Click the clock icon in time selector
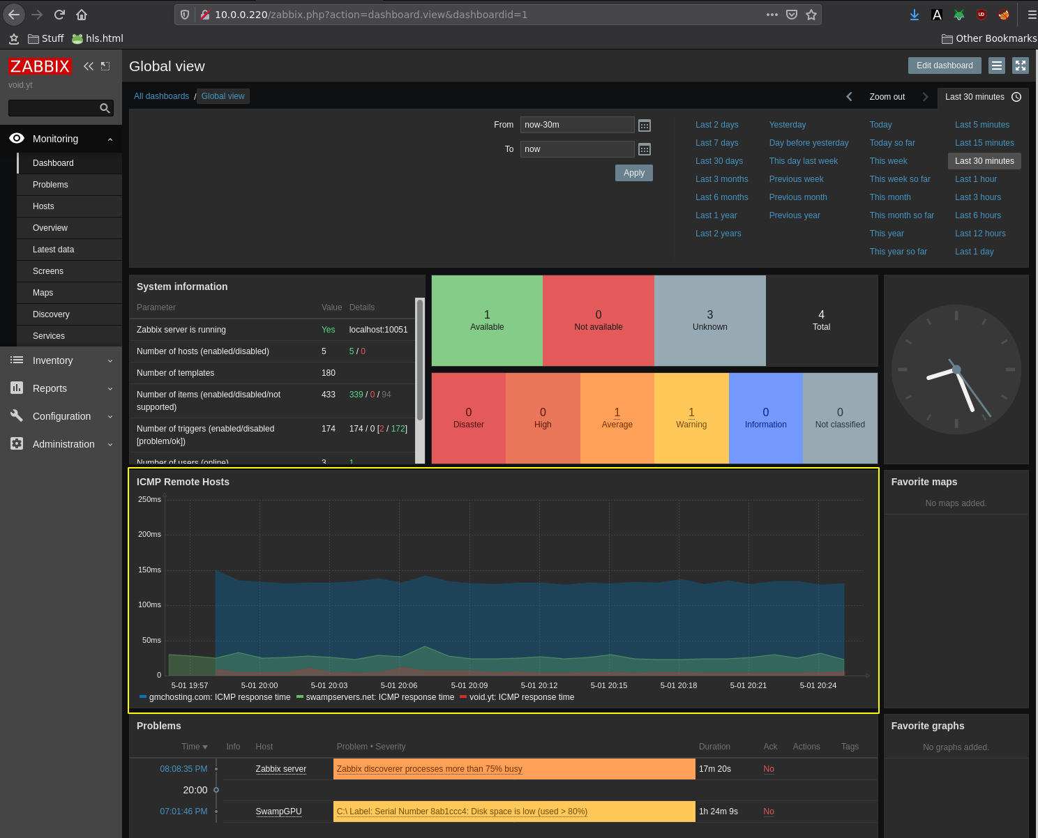The width and height of the screenshot is (1038, 838). click(1016, 97)
